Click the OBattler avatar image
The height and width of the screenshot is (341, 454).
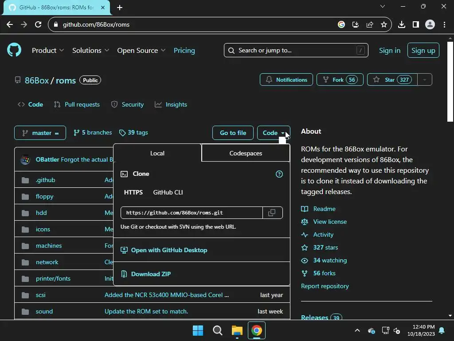click(x=25, y=160)
